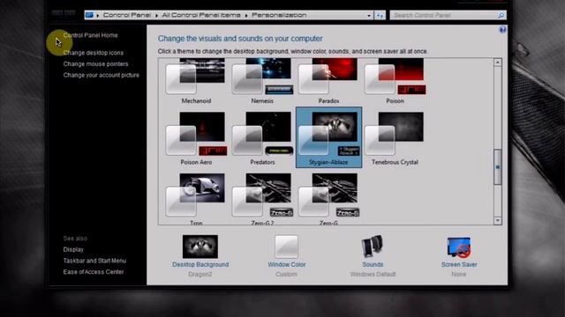Viewport: 565px width, 317px height.
Task: Open Taskbar and Start Menu link
Action: tap(94, 261)
